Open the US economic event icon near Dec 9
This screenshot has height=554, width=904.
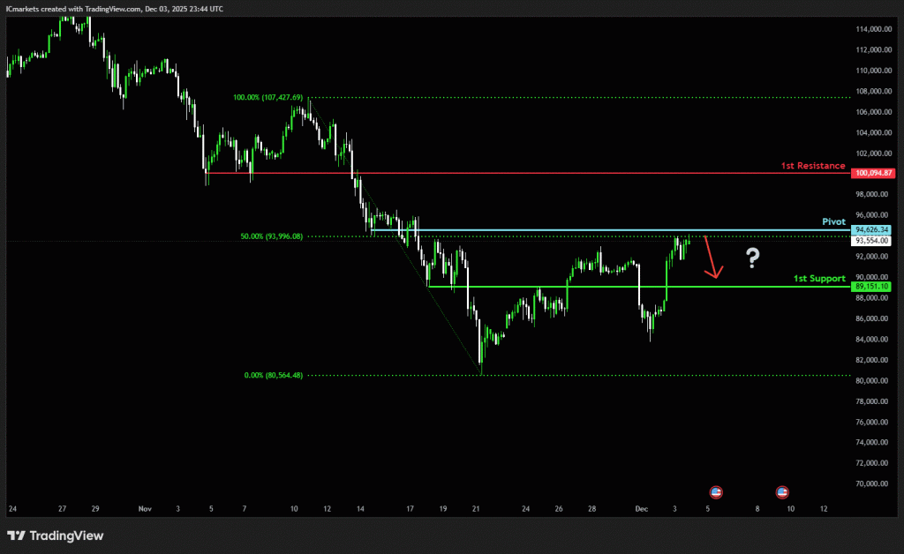(782, 491)
